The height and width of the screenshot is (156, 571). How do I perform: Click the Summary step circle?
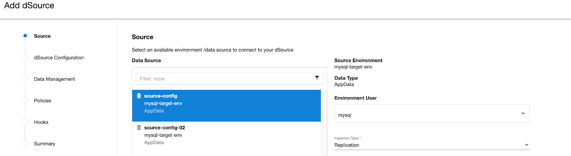tap(25, 144)
